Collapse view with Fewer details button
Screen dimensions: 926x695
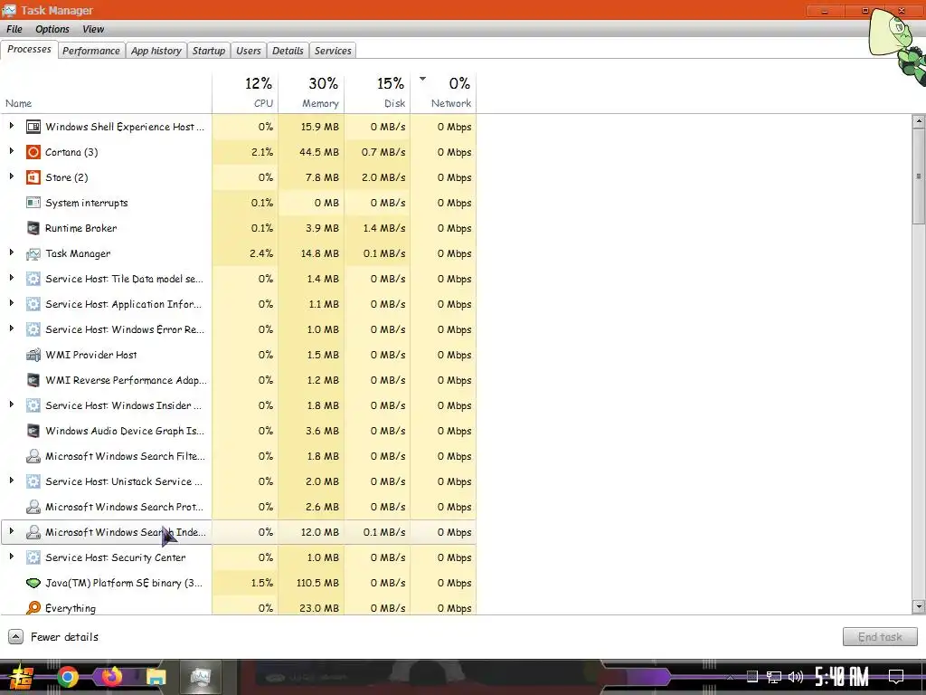pyautogui.click(x=53, y=637)
